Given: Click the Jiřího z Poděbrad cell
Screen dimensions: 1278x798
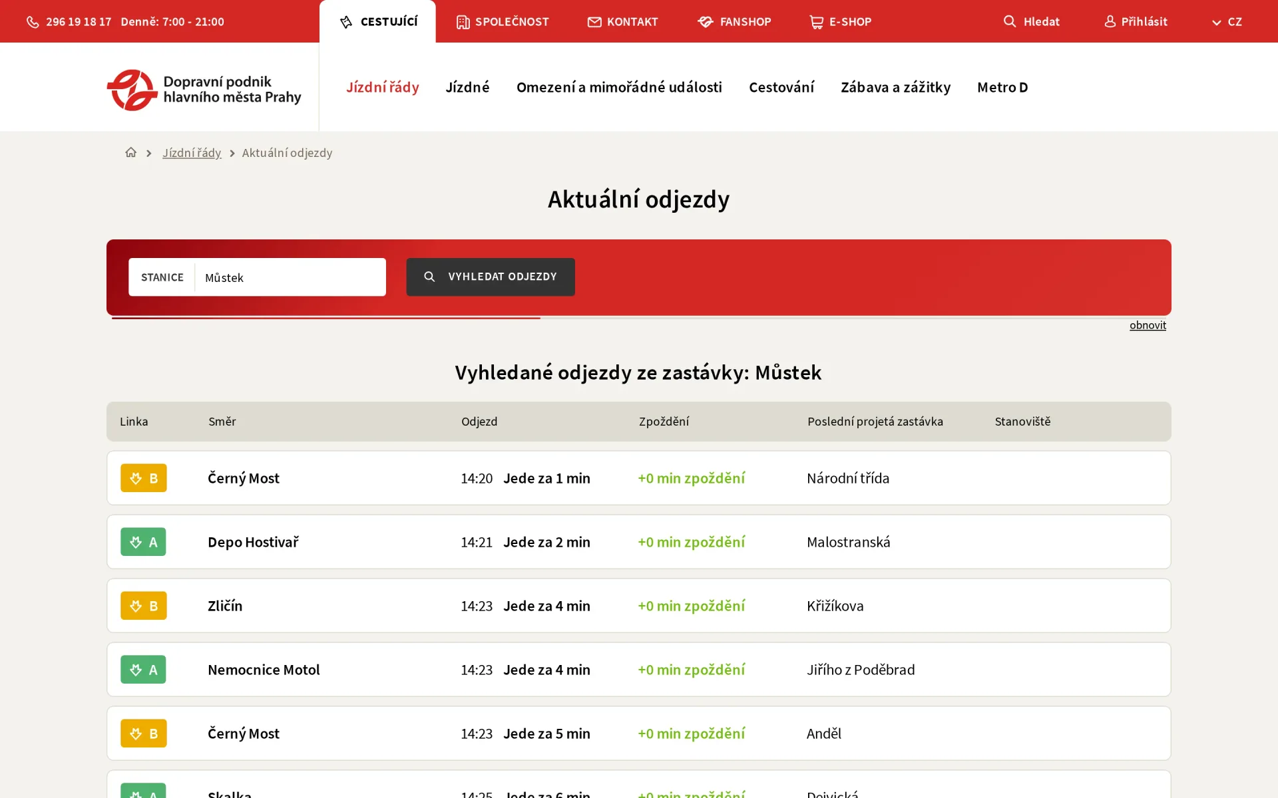Looking at the screenshot, I should click(861, 670).
